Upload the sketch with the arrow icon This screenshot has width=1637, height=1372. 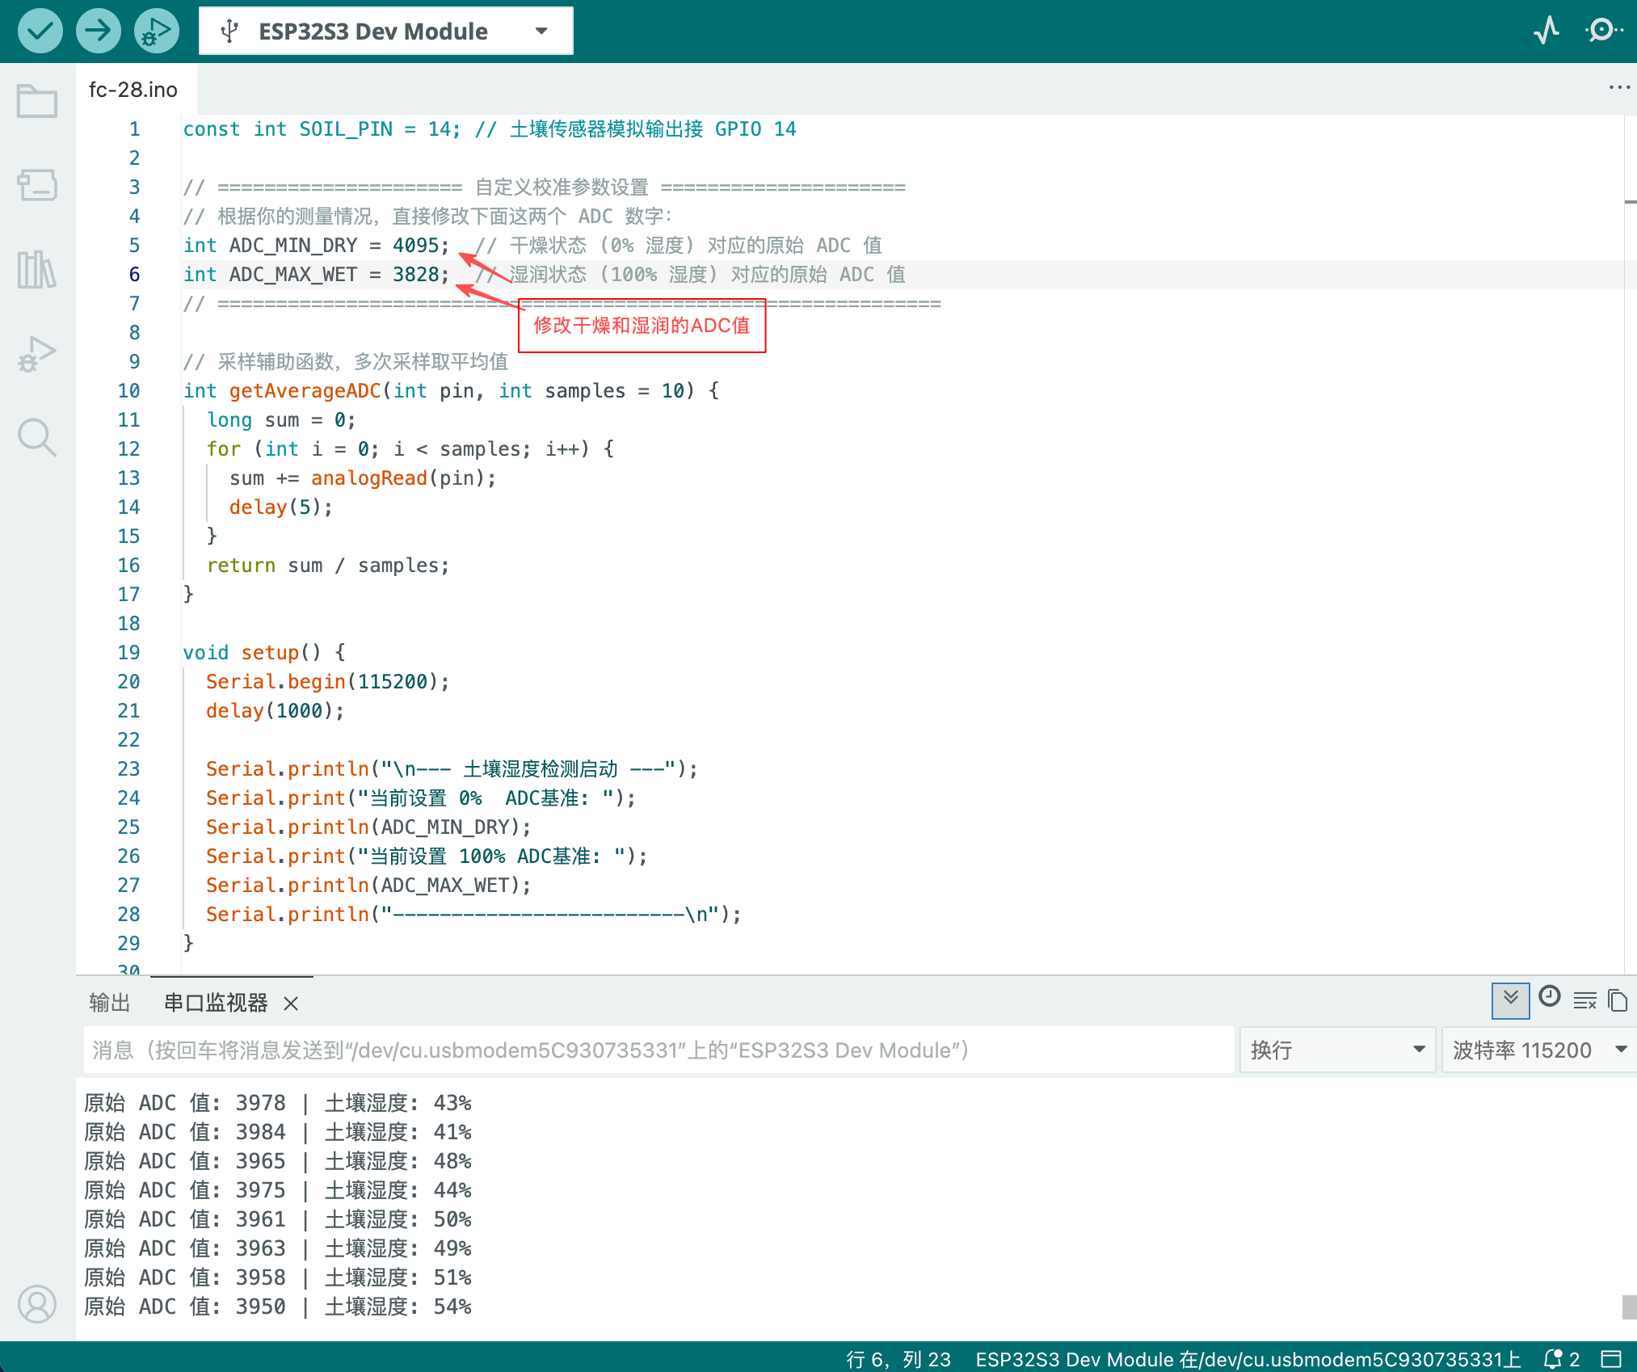coord(98,32)
